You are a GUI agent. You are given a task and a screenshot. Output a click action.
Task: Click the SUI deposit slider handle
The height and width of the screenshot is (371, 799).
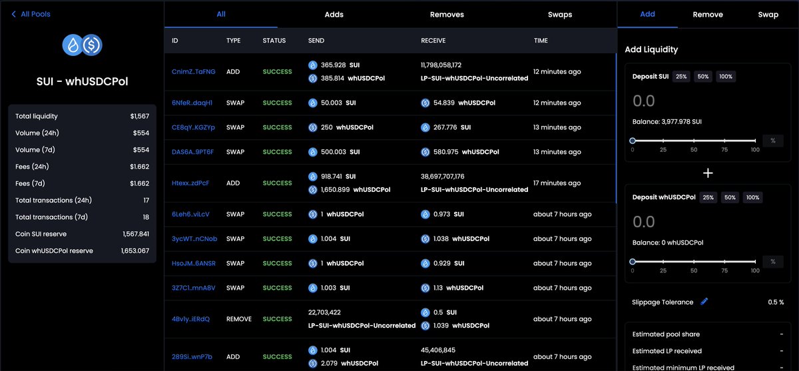click(633, 141)
